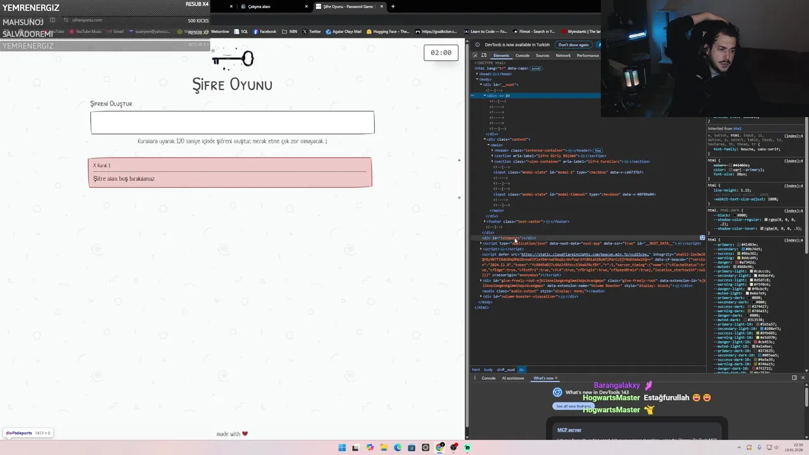Screen dimensions: 809x455
Task: Open the drawer's three-dot menu
Action: pyautogui.click(x=474, y=378)
